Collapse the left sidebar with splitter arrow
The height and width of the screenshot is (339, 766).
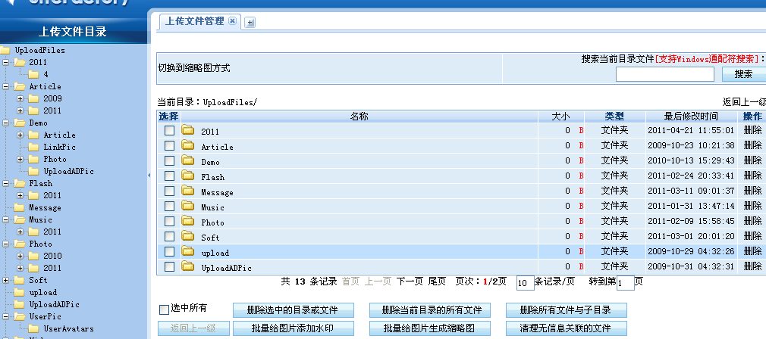point(149,176)
